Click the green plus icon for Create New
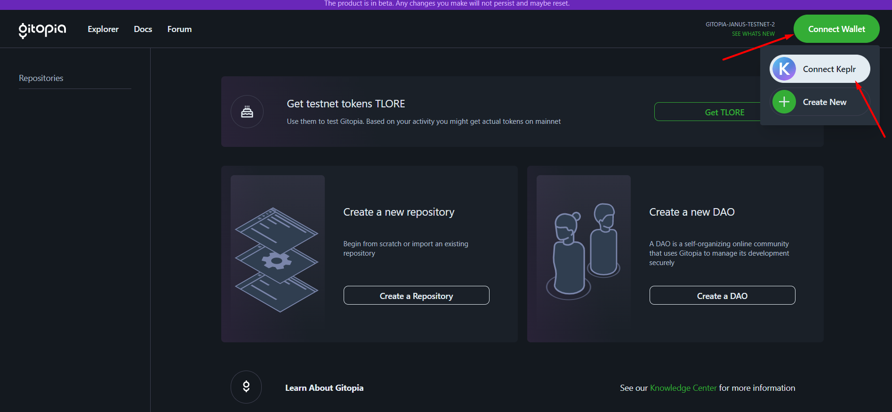The height and width of the screenshot is (412, 892). pos(784,102)
